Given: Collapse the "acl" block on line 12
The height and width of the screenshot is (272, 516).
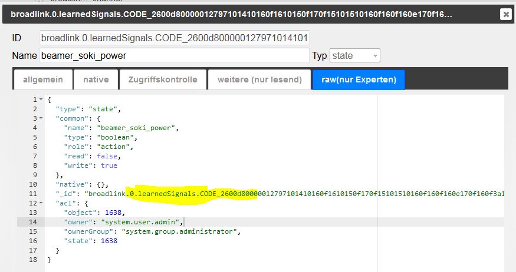Looking at the screenshot, I should (x=41, y=203).
